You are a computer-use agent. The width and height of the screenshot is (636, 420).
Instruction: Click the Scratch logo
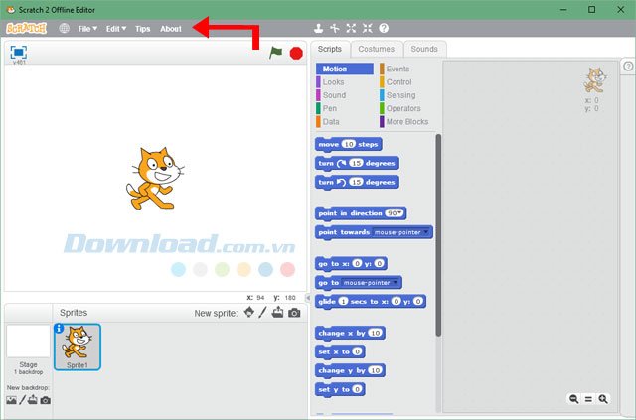point(27,29)
